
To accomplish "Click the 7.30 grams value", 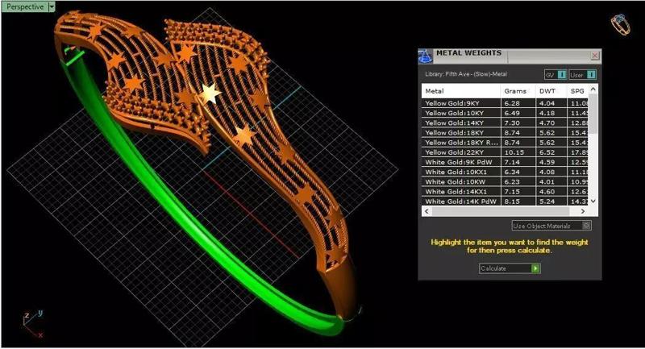I will pyautogui.click(x=512, y=123).
